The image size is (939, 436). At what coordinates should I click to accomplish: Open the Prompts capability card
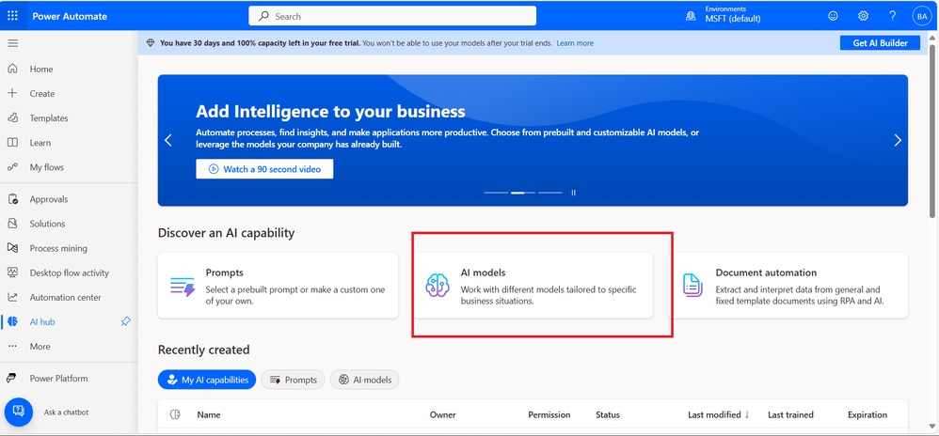[x=278, y=286]
